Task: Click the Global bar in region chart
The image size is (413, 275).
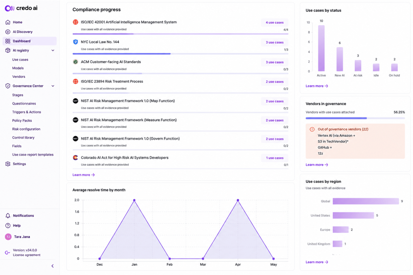Action: point(366,201)
